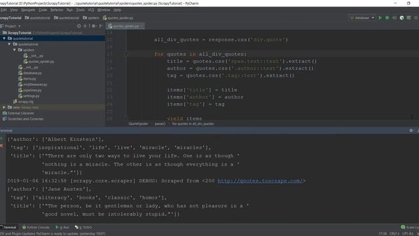Click spiders in the navigation breadcrumb bar
This screenshot has width=419, height=236.
[x=91, y=18]
